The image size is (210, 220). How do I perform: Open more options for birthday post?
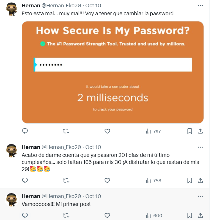(x=200, y=147)
